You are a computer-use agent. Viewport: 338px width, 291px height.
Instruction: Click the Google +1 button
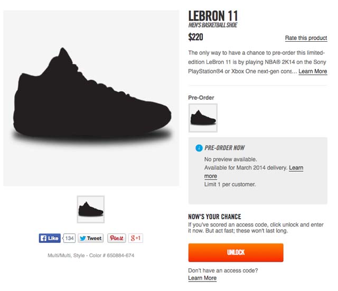pyautogui.click(x=135, y=238)
